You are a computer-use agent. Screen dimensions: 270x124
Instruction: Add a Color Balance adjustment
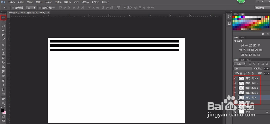pyautogui.click(x=244, y=50)
